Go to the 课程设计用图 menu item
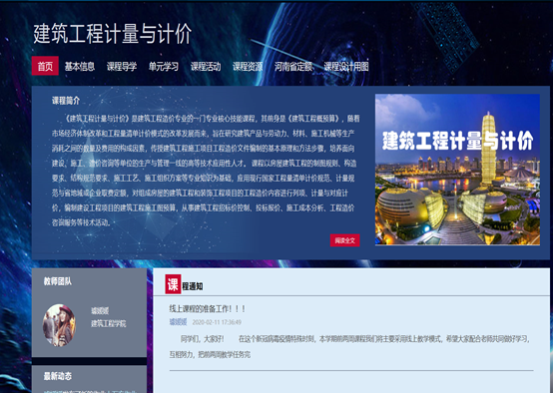This screenshot has width=553, height=393. click(346, 66)
